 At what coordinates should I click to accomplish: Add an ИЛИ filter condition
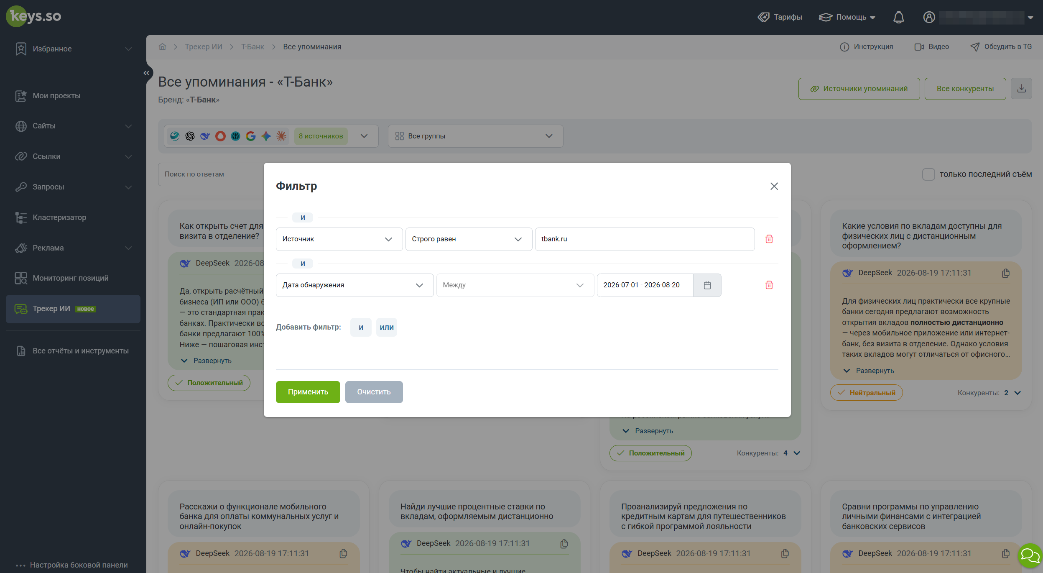pyautogui.click(x=387, y=327)
